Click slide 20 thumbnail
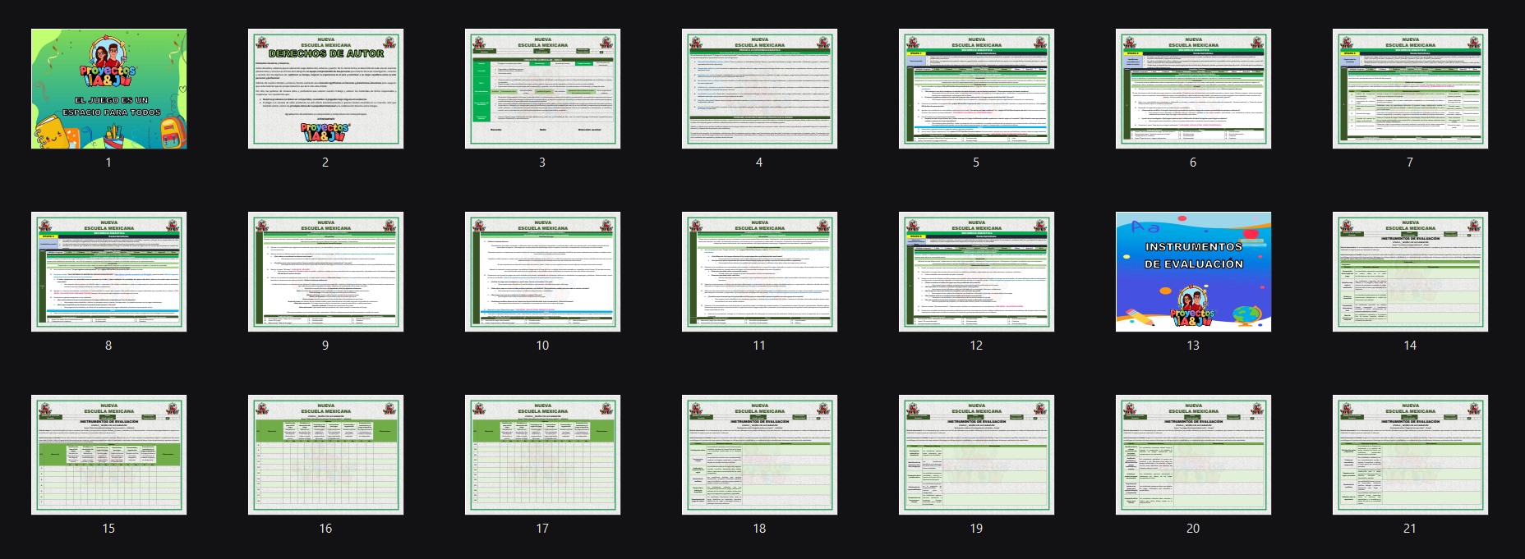 pyautogui.click(x=1193, y=455)
